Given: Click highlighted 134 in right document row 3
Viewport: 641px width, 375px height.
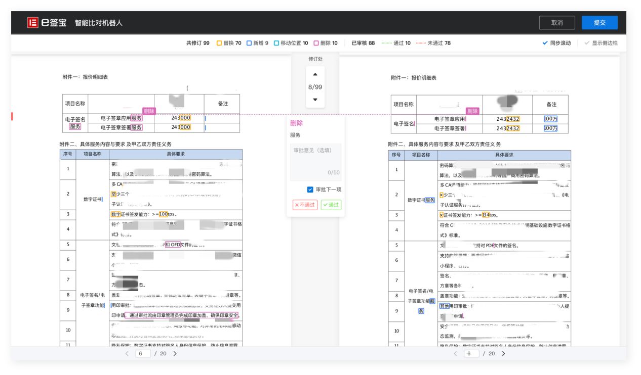Looking at the screenshot, I should pos(487,215).
